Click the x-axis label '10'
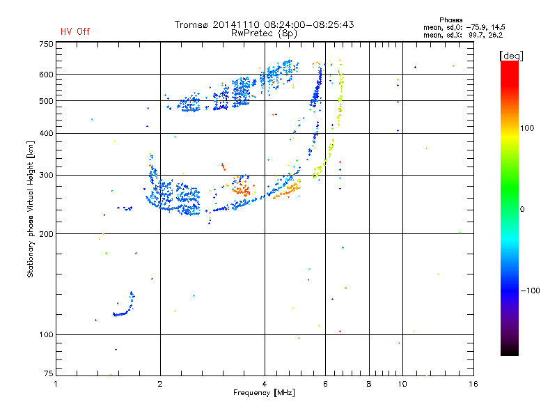The width and height of the screenshot is (557, 418). pos(402,384)
